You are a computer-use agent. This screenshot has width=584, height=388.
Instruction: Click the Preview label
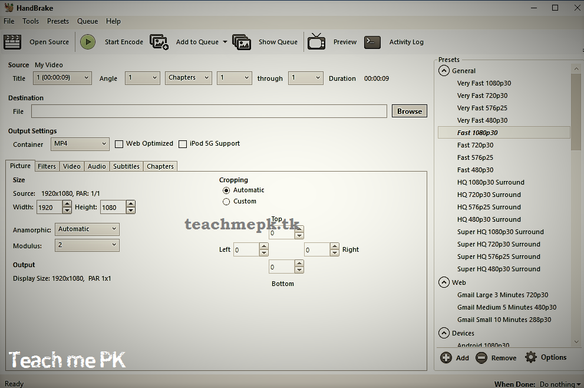(x=345, y=42)
